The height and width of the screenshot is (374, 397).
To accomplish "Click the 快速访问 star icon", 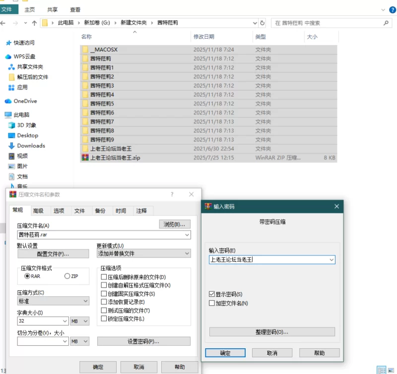I will point(8,43).
